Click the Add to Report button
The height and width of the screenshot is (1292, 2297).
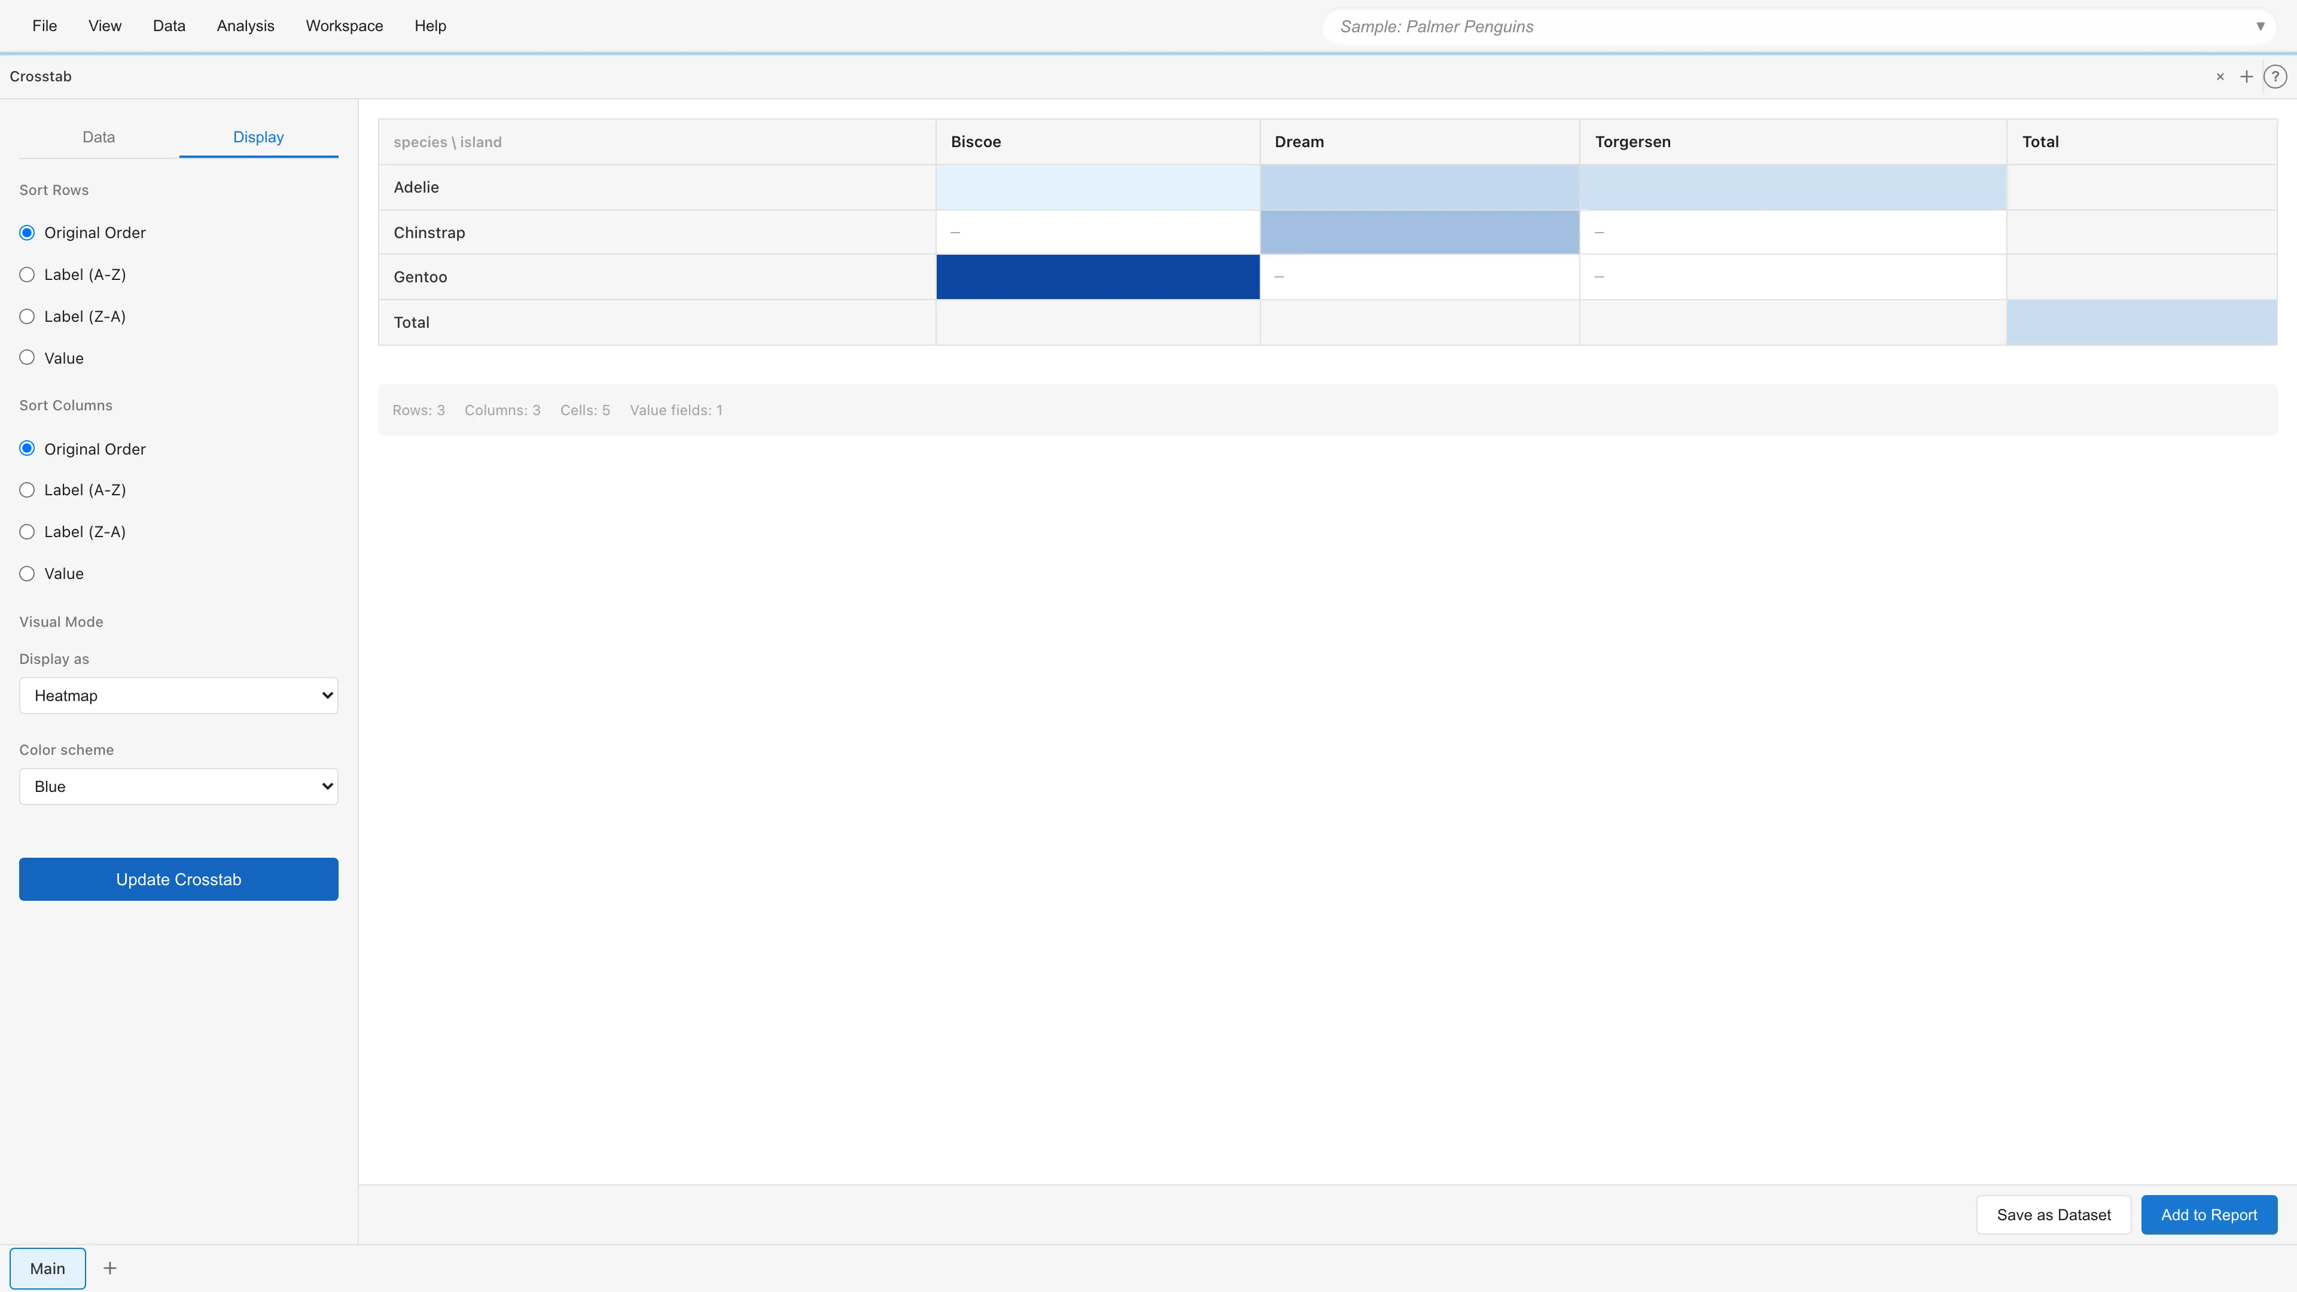(2208, 1214)
